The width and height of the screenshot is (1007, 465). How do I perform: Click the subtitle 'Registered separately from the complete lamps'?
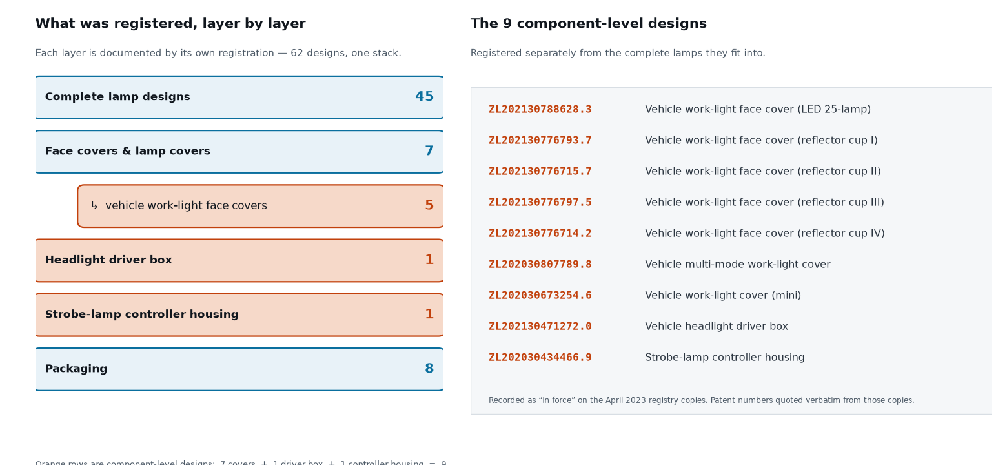point(618,54)
